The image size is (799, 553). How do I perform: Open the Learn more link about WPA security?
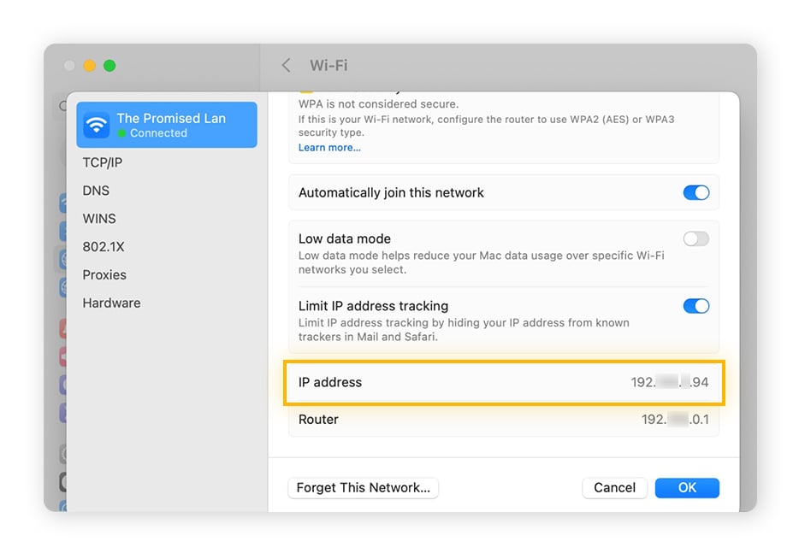tap(329, 147)
